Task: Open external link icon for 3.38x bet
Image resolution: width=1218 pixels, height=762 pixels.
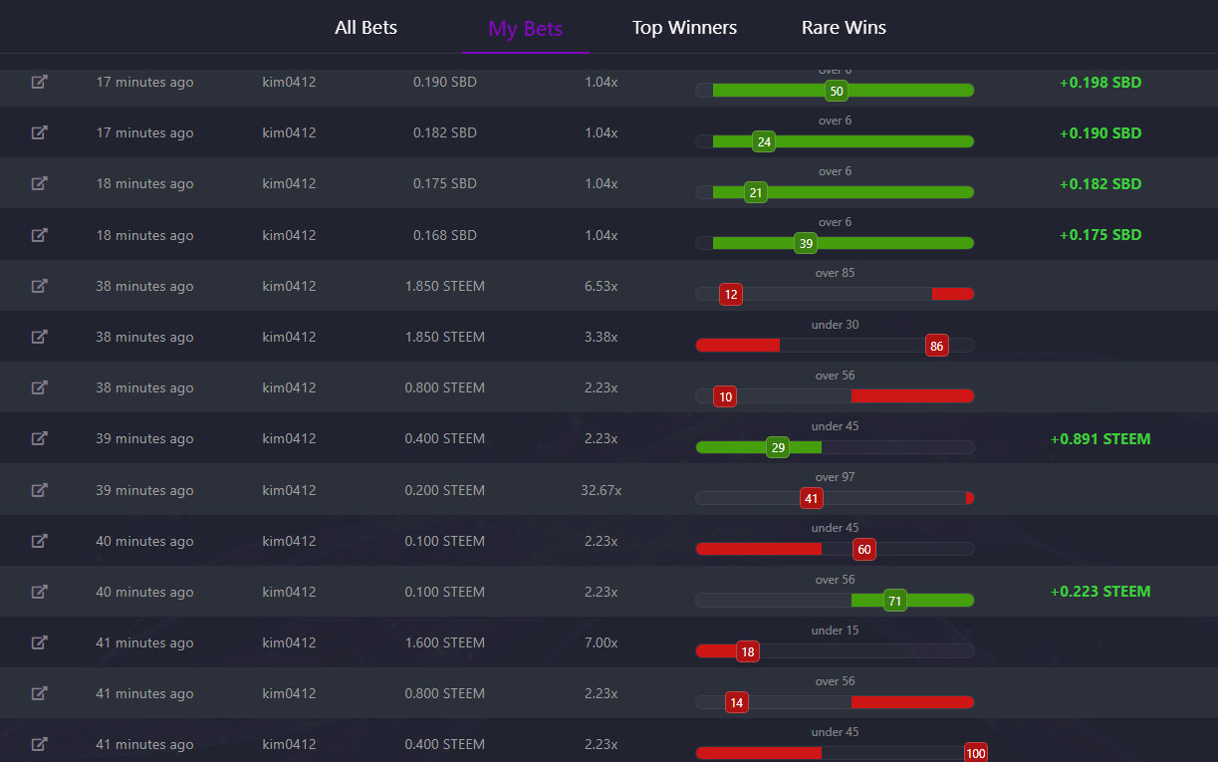Action: [39, 337]
